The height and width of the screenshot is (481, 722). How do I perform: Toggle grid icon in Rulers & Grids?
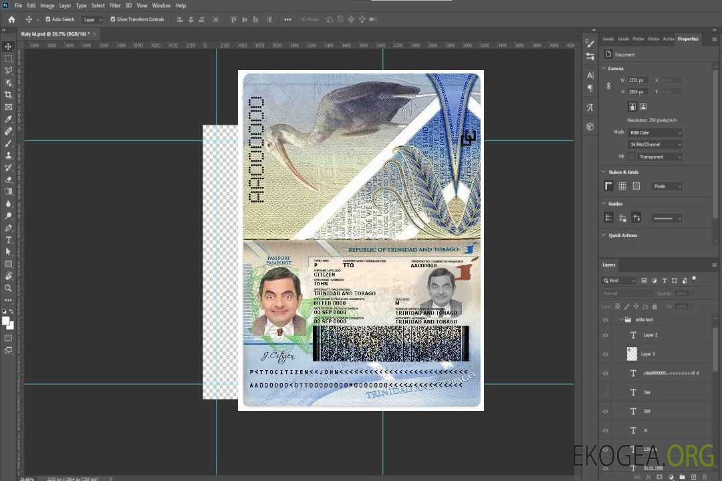pos(622,186)
